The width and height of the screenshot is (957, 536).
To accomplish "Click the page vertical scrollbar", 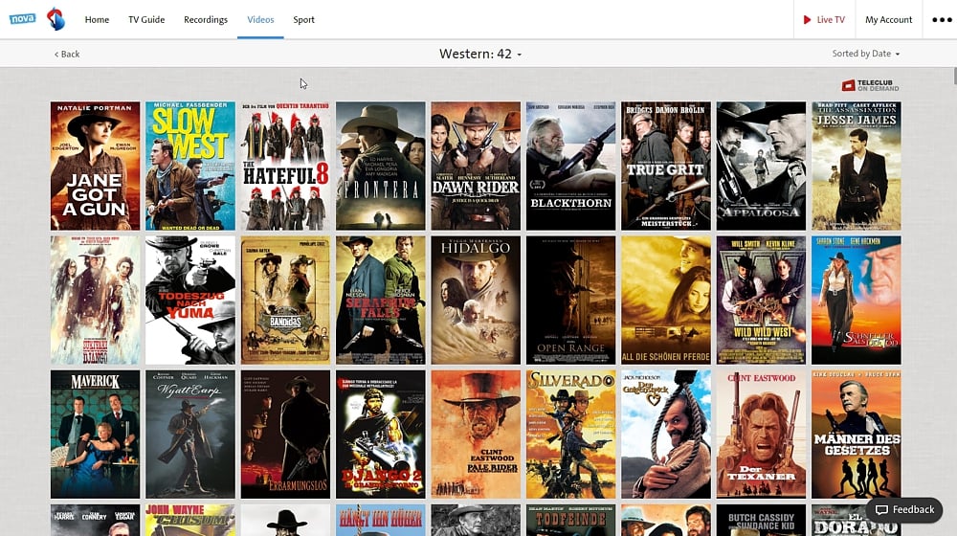I will 954,77.
